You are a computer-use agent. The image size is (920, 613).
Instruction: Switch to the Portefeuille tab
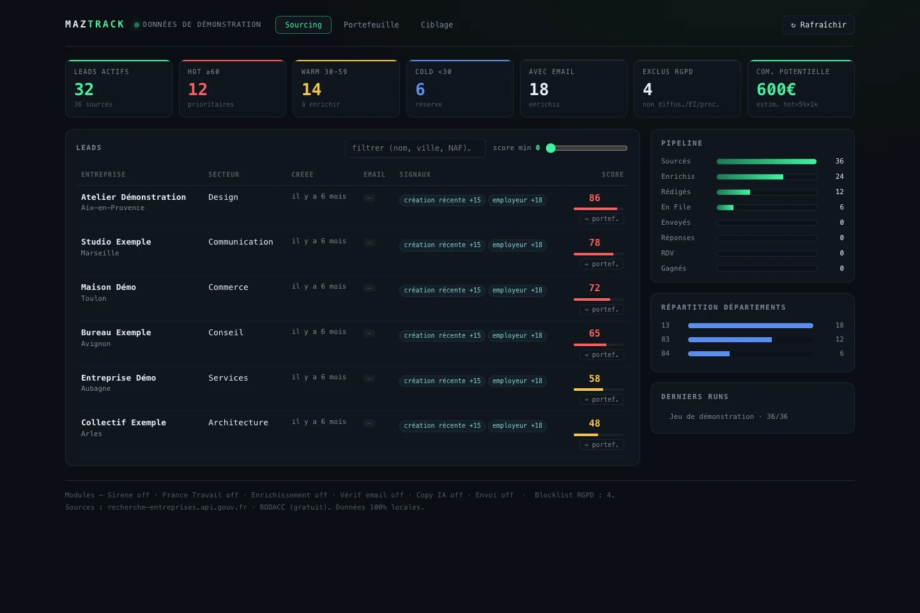371,25
